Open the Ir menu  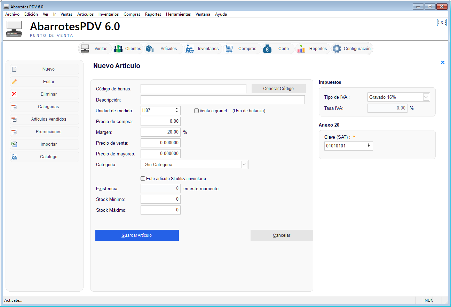(x=55, y=14)
